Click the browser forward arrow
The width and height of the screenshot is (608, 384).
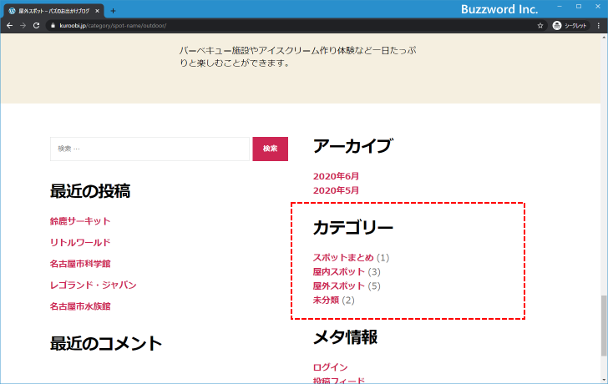click(23, 26)
